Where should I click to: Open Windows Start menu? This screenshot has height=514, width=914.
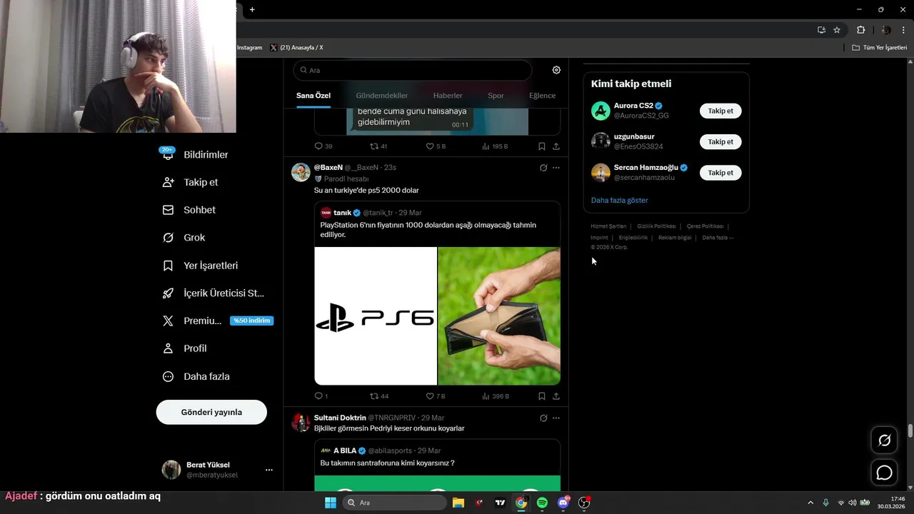click(x=330, y=503)
